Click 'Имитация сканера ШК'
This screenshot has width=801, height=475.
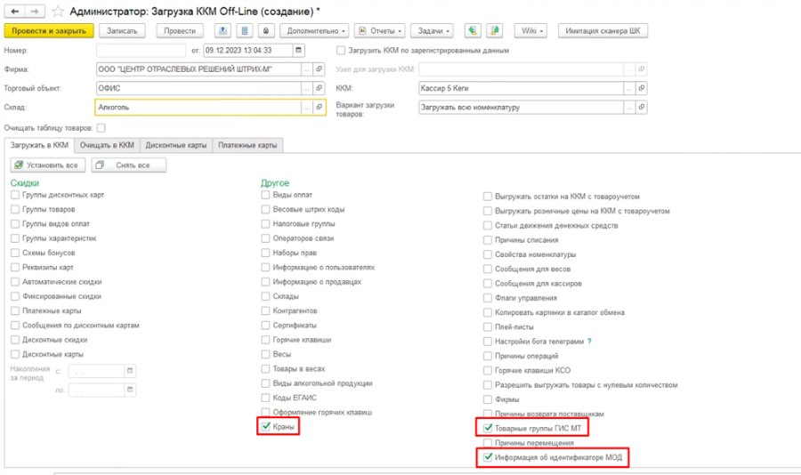point(603,30)
